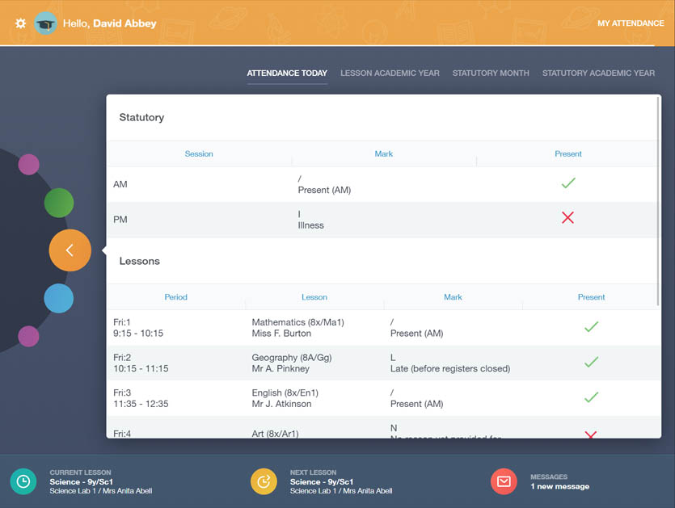
Task: Click the attendance panel vertical scrollbar
Action: pos(658,201)
